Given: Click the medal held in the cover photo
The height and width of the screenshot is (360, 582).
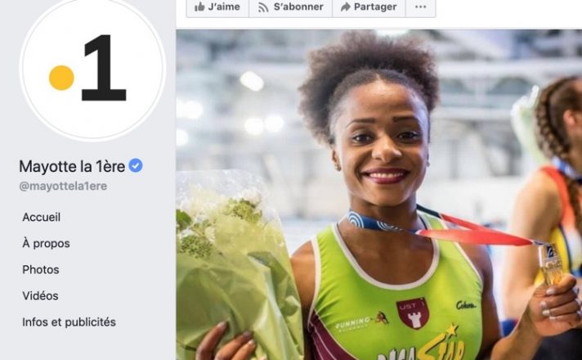Looking at the screenshot, I should point(552,264).
